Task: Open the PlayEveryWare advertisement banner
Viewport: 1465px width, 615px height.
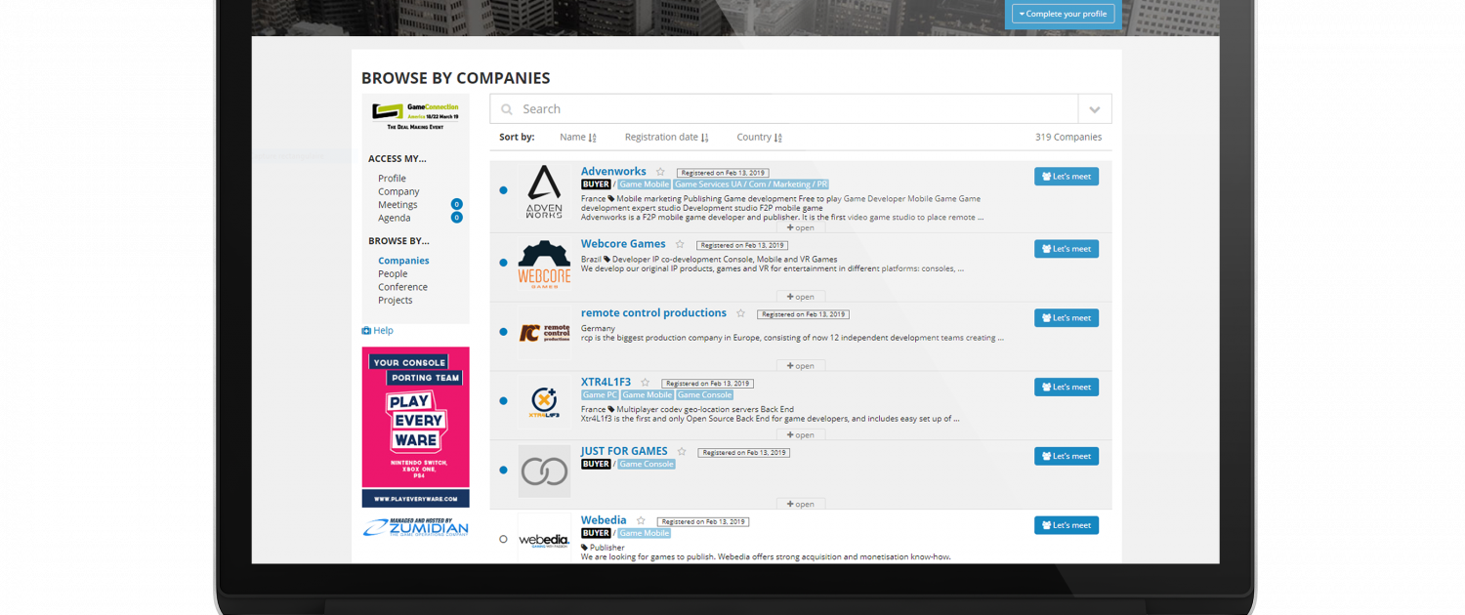Action: tap(415, 428)
